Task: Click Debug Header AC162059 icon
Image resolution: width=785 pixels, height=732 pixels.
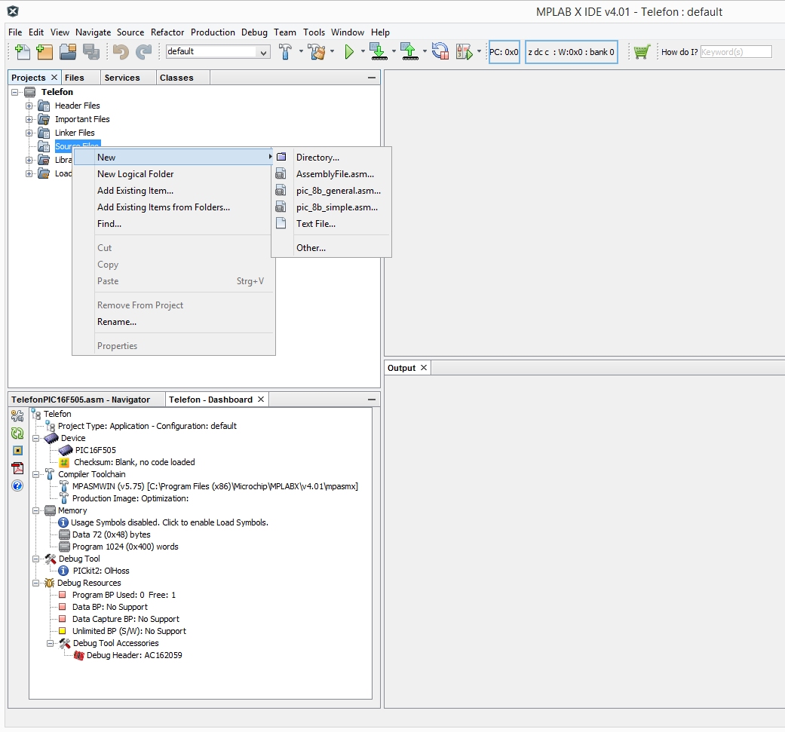Action: [x=78, y=655]
